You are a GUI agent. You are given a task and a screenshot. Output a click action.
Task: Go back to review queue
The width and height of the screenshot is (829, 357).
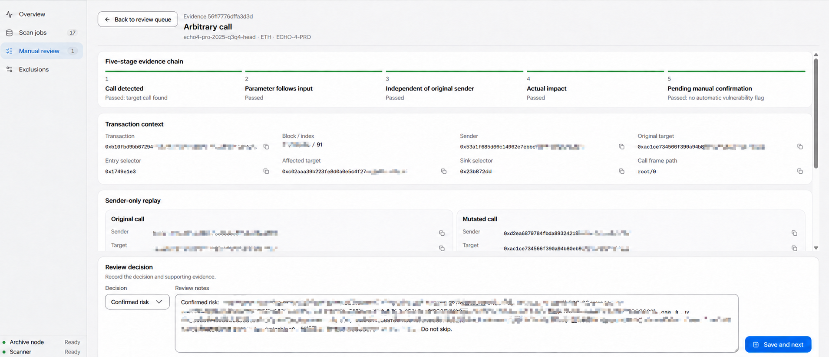138,19
